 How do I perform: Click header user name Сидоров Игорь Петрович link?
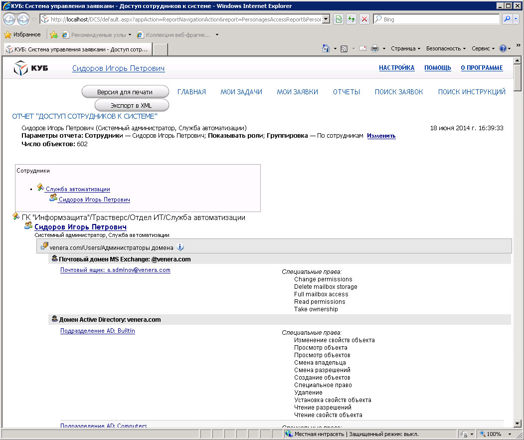[x=118, y=68]
